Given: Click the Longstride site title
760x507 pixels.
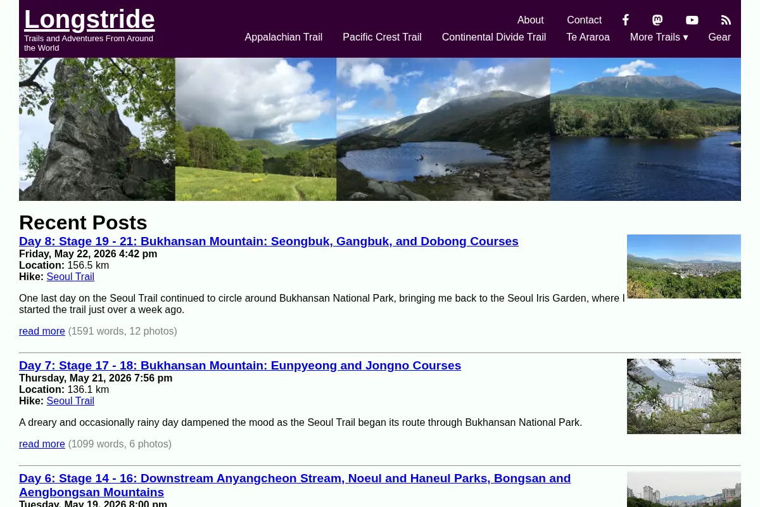Looking at the screenshot, I should coord(89,19).
